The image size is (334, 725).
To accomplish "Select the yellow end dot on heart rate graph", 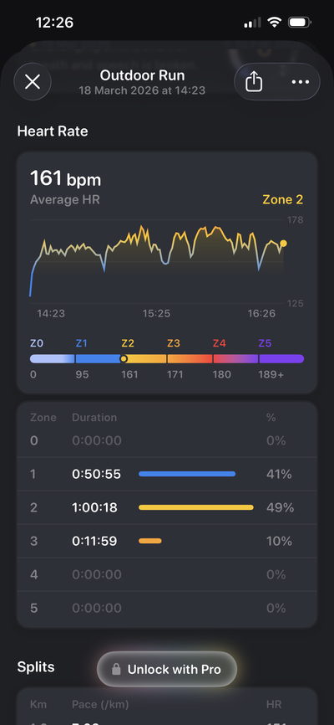I will coord(283,244).
